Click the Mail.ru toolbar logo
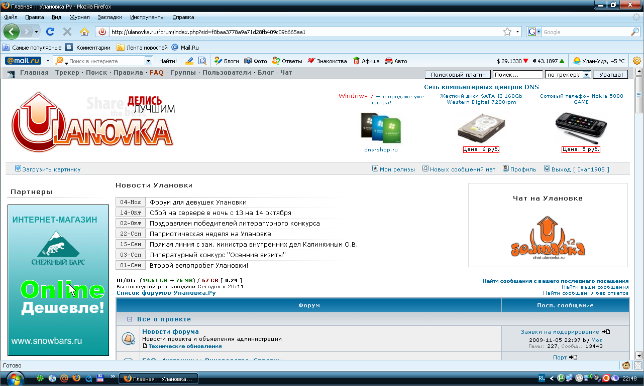This screenshot has height=386, width=644. [23, 61]
